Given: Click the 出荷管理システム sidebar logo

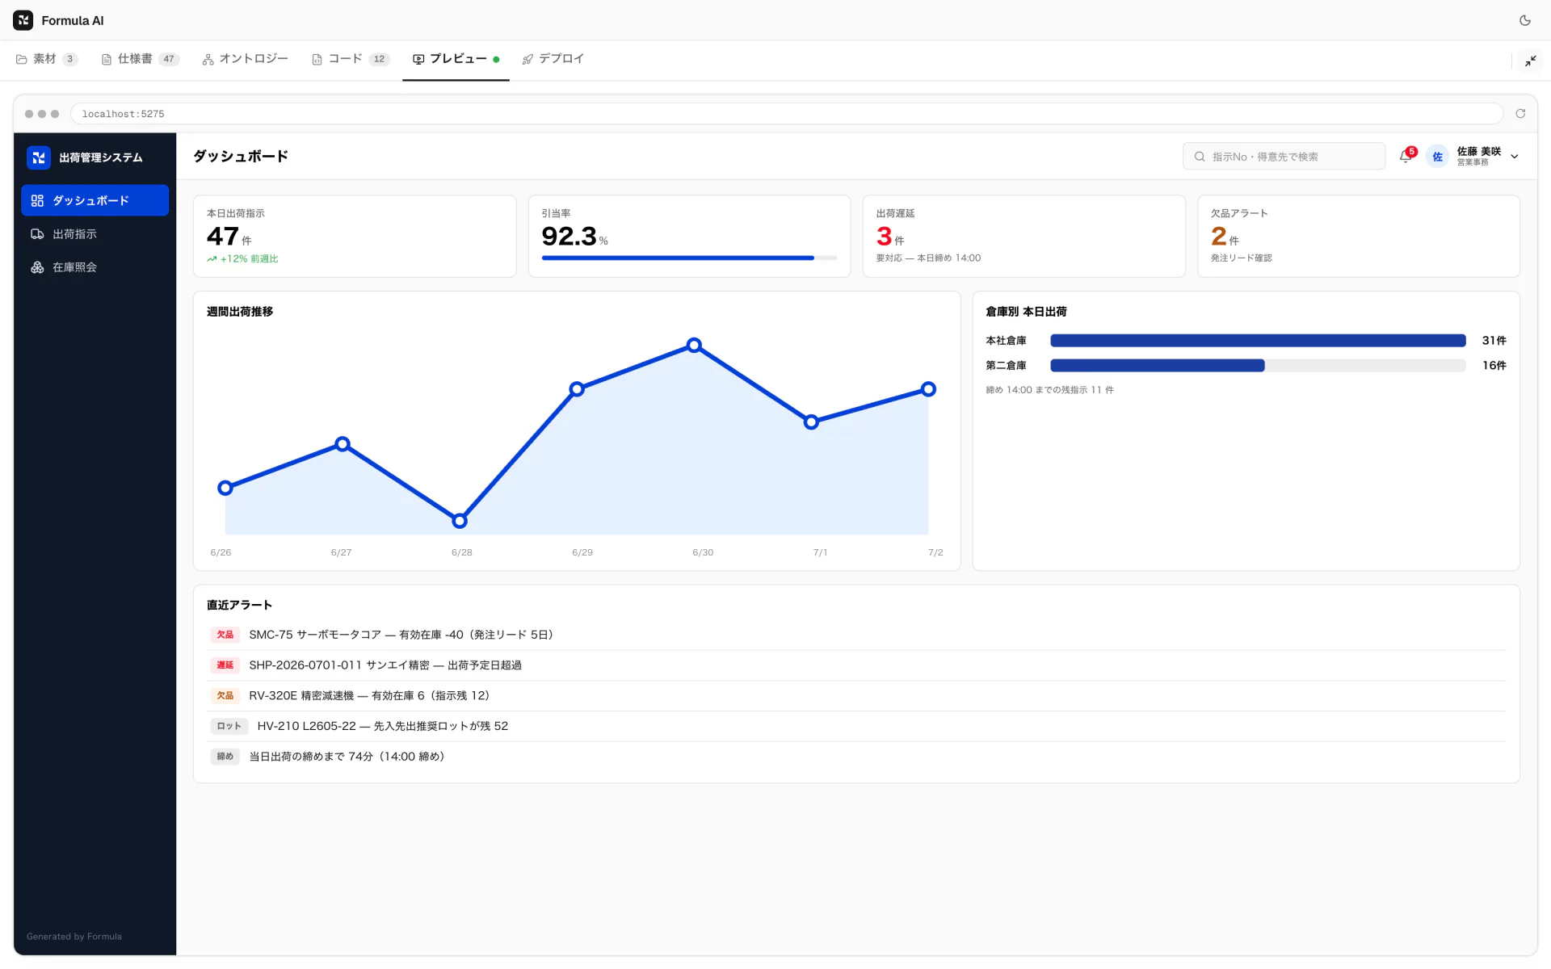Looking at the screenshot, I should pyautogui.click(x=39, y=157).
